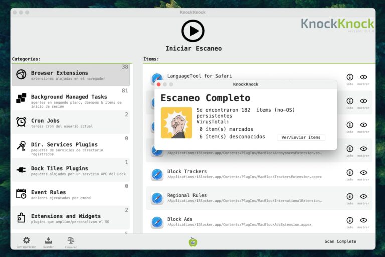Open the Cron Jobs category
The height and width of the screenshot is (257, 385).
pos(70,122)
